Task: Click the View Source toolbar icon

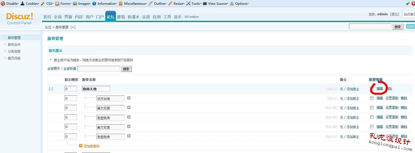Action: (205, 3)
